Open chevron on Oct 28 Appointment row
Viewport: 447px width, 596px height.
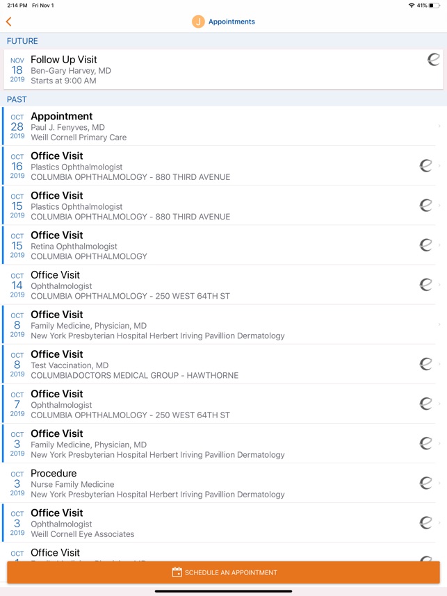point(439,126)
